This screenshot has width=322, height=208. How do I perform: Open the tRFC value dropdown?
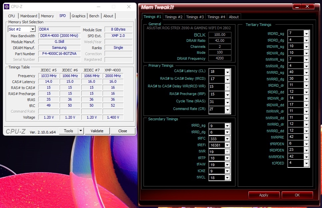pyautogui.click(x=227, y=139)
